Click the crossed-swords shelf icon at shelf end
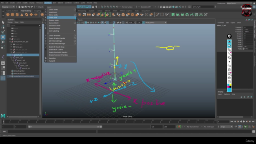The image size is (256, 144). tap(206, 15)
